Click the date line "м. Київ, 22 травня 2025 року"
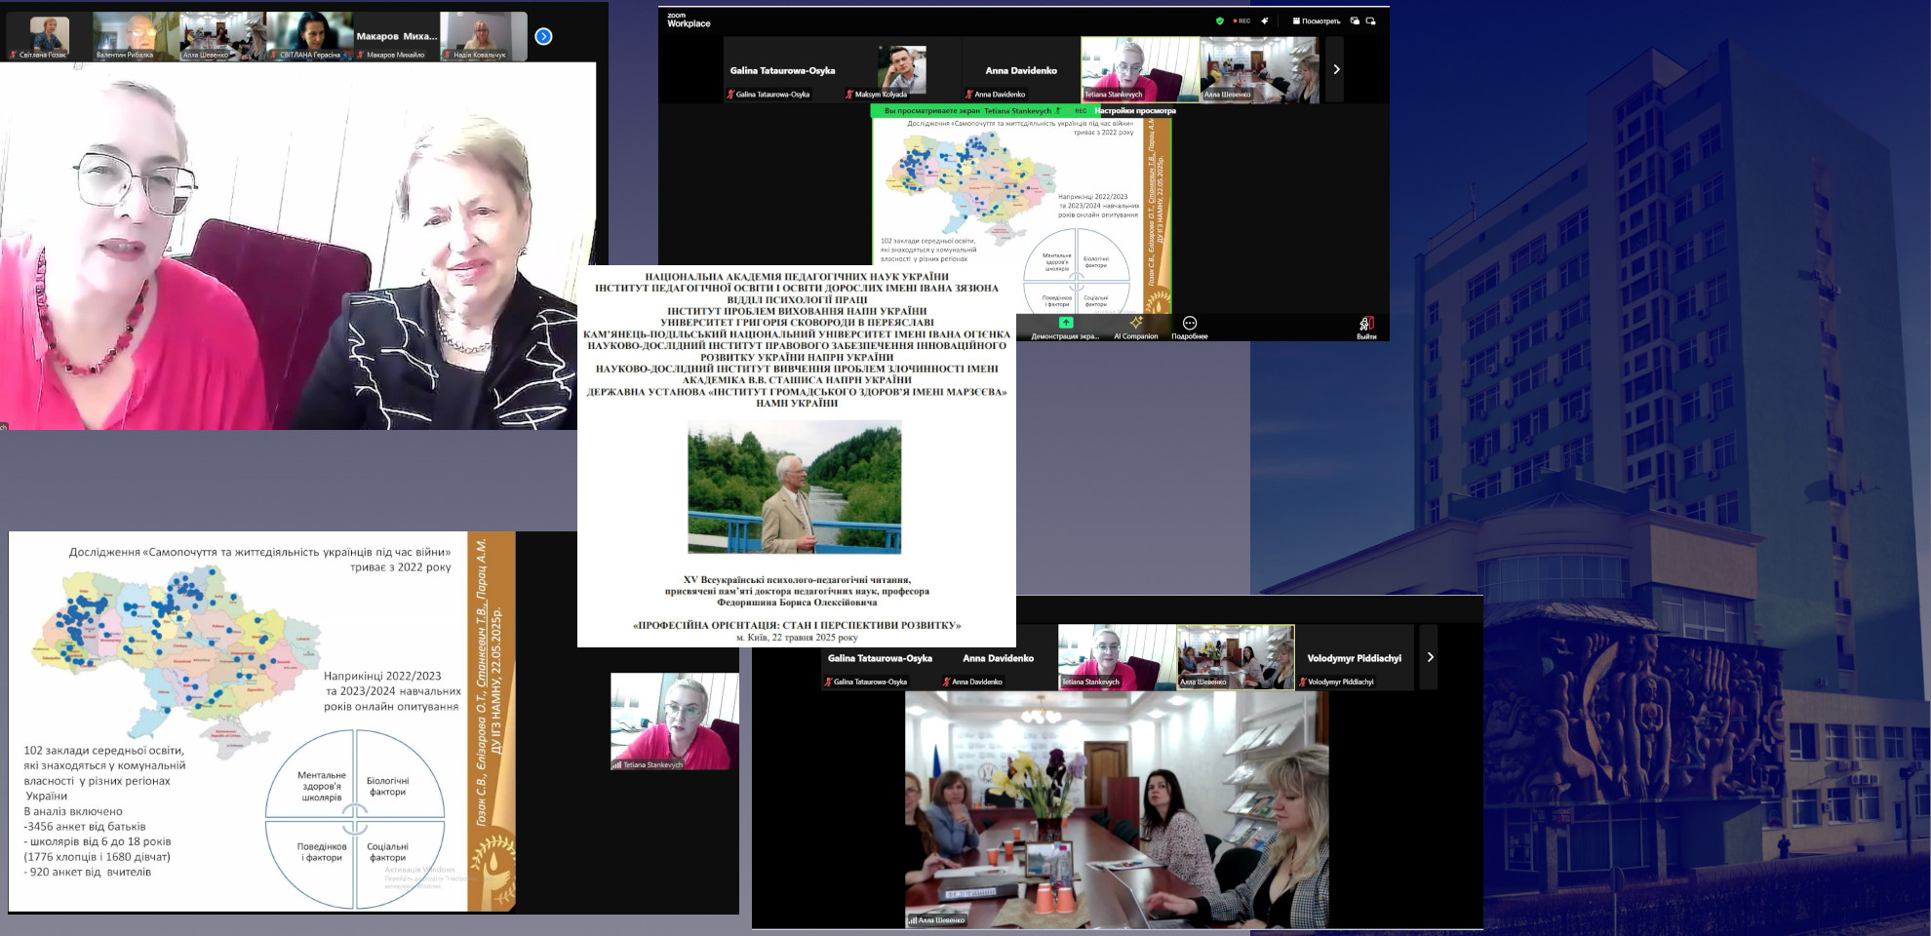Screen dimensions: 1931x936 [x=797, y=637]
